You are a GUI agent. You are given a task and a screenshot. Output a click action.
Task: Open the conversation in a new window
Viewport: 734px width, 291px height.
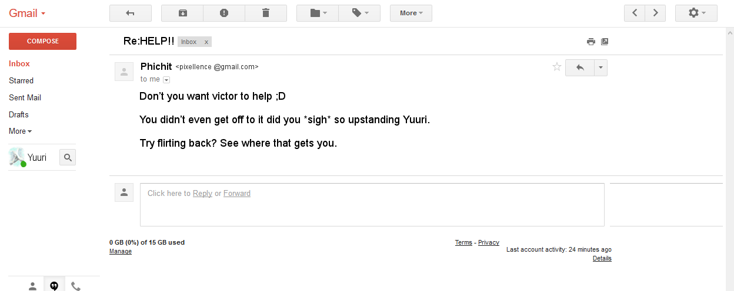point(605,42)
